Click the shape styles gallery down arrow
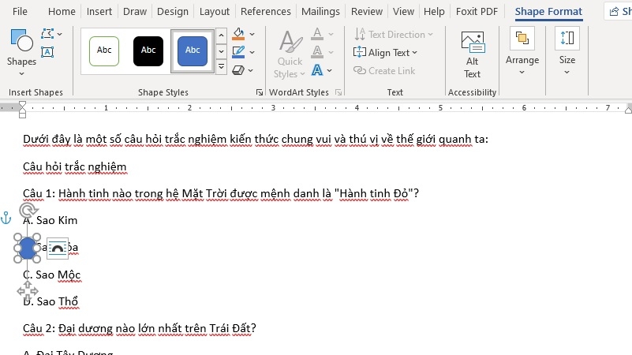 point(221,51)
